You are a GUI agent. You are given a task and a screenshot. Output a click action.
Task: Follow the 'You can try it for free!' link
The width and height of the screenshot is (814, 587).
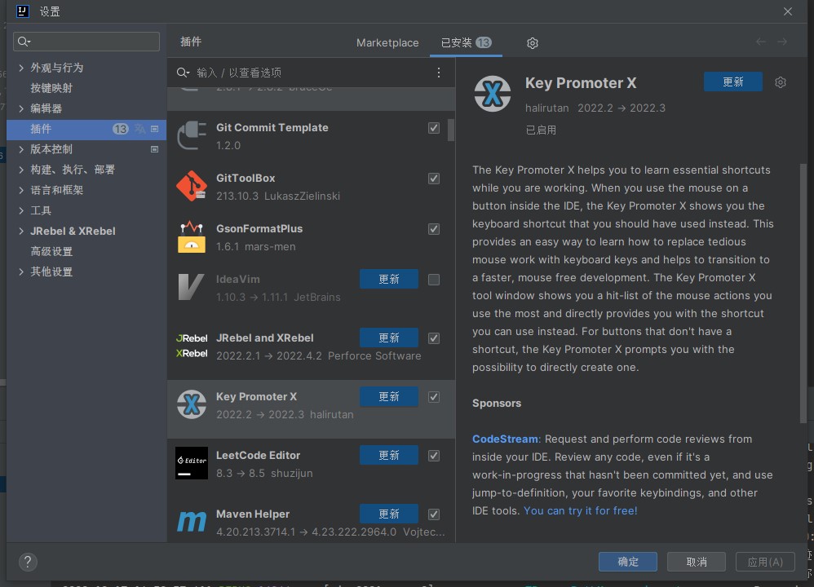tap(581, 510)
